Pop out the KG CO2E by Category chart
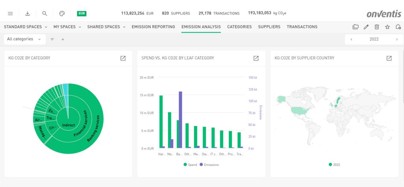The width and height of the screenshot is (404, 187). (123, 58)
